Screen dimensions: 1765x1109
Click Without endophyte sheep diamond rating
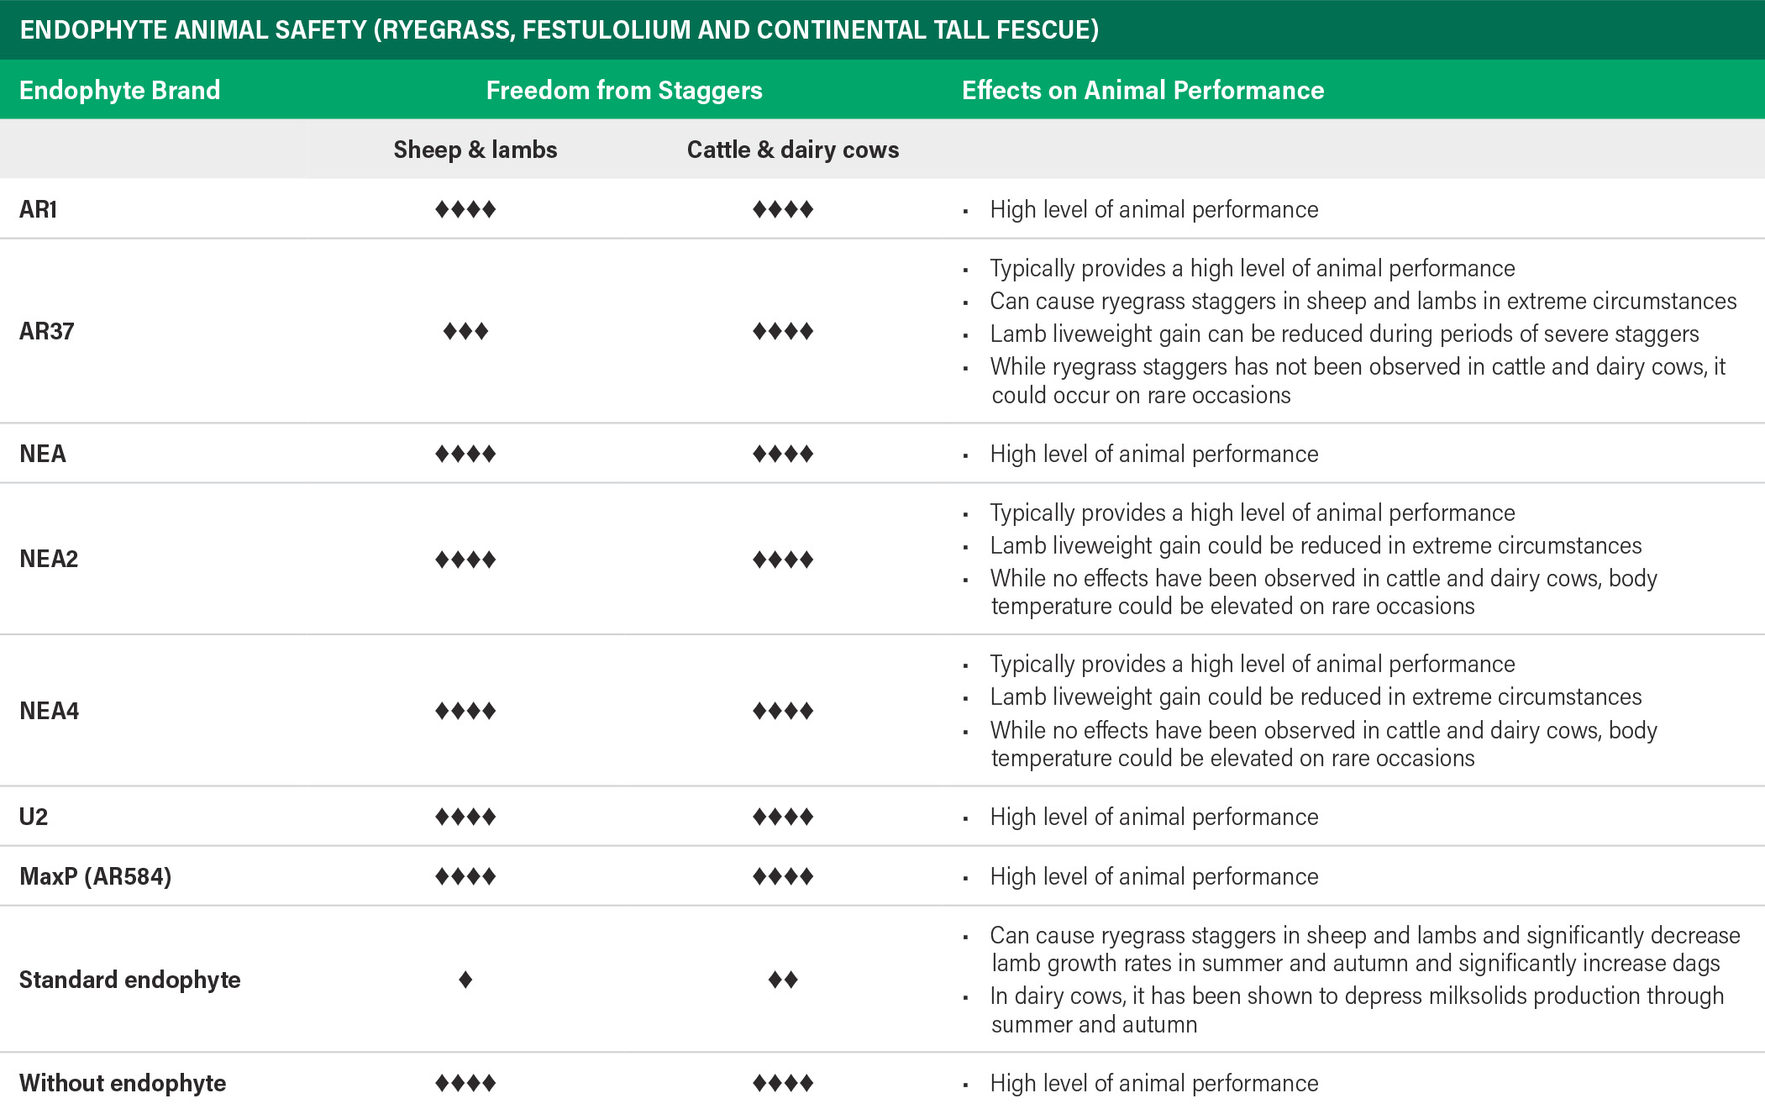point(465,1083)
